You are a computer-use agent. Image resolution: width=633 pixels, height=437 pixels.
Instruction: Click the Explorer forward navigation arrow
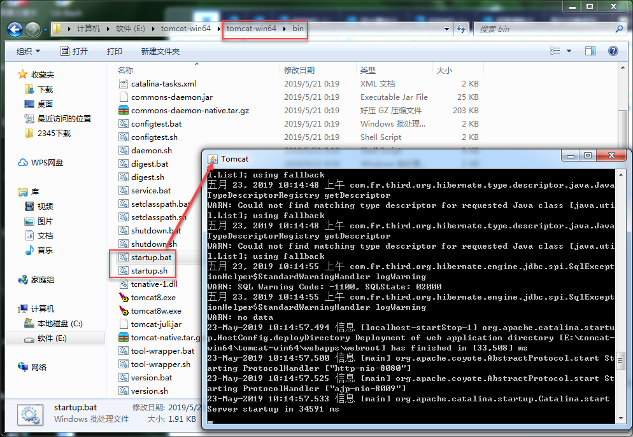[x=32, y=29]
